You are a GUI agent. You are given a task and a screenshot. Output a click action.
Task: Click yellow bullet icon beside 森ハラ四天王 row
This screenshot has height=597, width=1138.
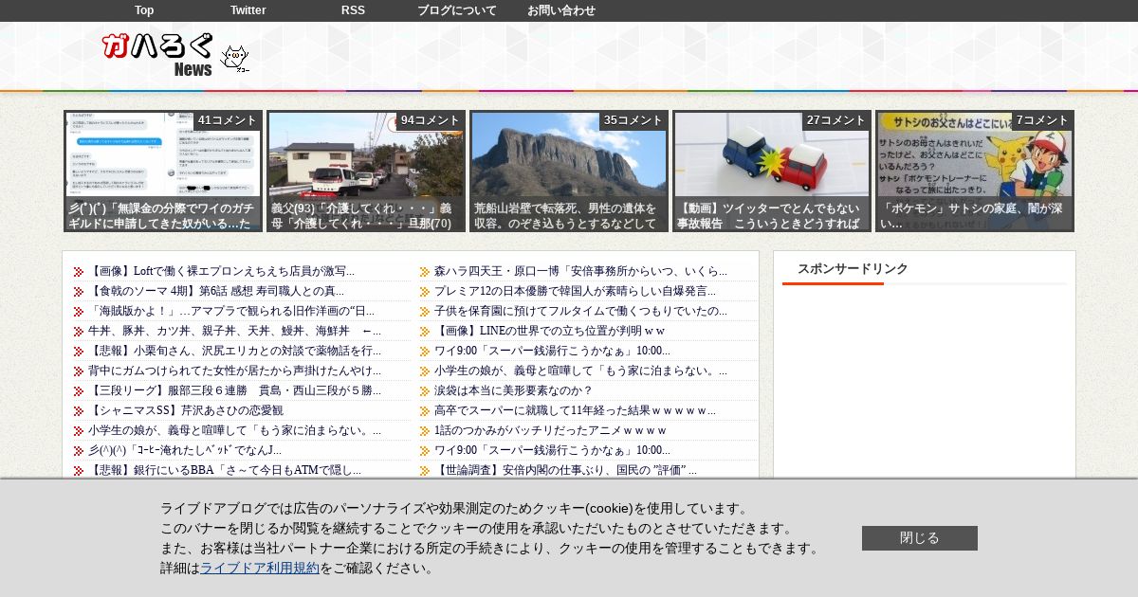[425, 272]
